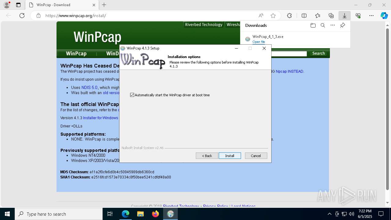391x220 pixels.
Task: Open Read aloud icon in address bar
Action: coord(261,16)
